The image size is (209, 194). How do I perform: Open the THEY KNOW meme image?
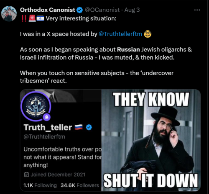(151, 140)
